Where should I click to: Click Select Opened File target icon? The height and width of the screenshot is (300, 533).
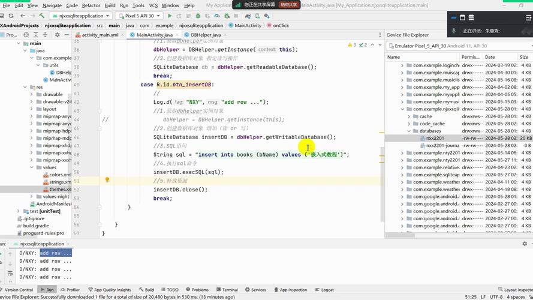[26, 35]
